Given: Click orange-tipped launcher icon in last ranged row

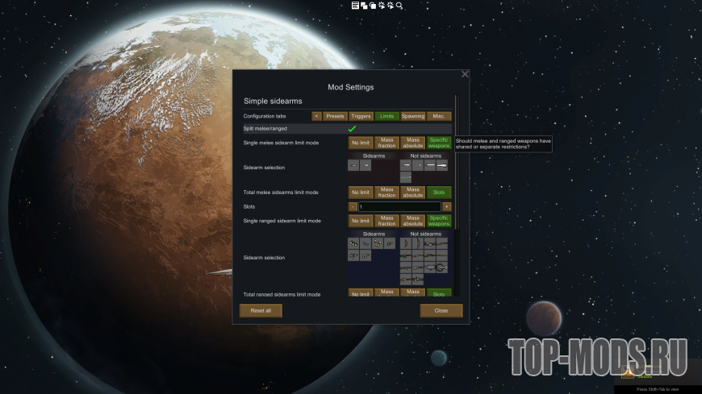Looking at the screenshot, I should [x=418, y=280].
